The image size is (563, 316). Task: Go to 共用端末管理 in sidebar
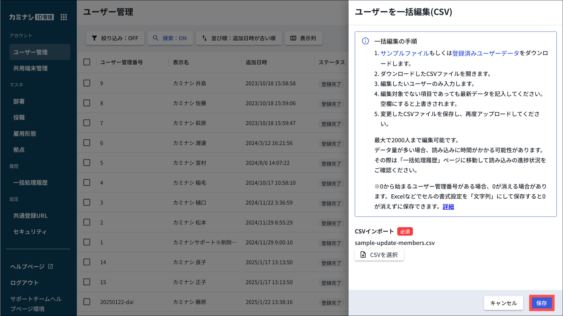(x=31, y=68)
